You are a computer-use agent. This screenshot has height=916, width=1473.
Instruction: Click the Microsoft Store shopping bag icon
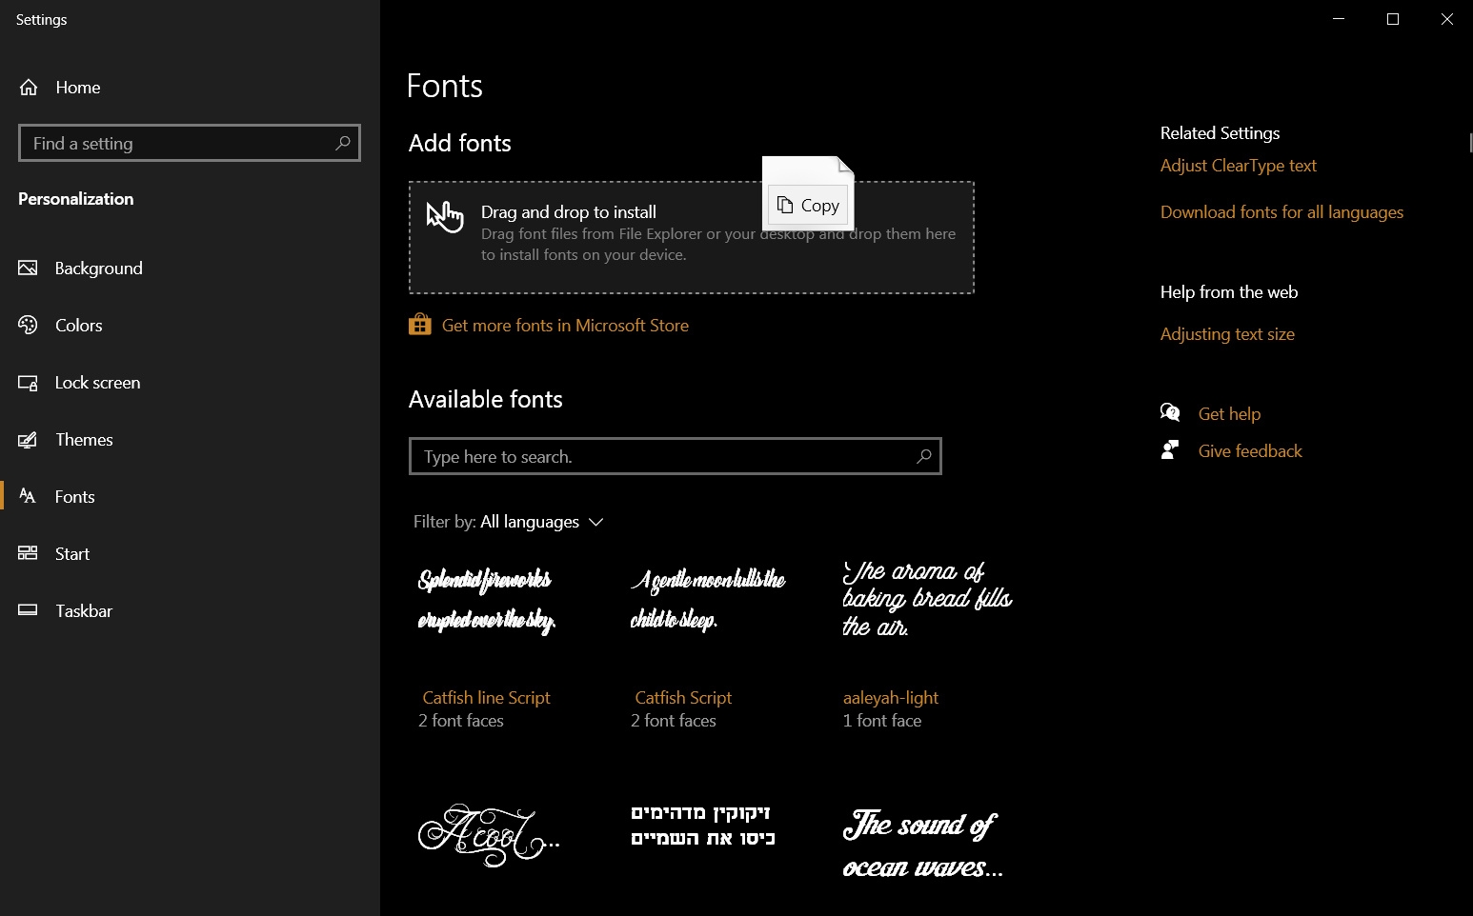click(419, 325)
